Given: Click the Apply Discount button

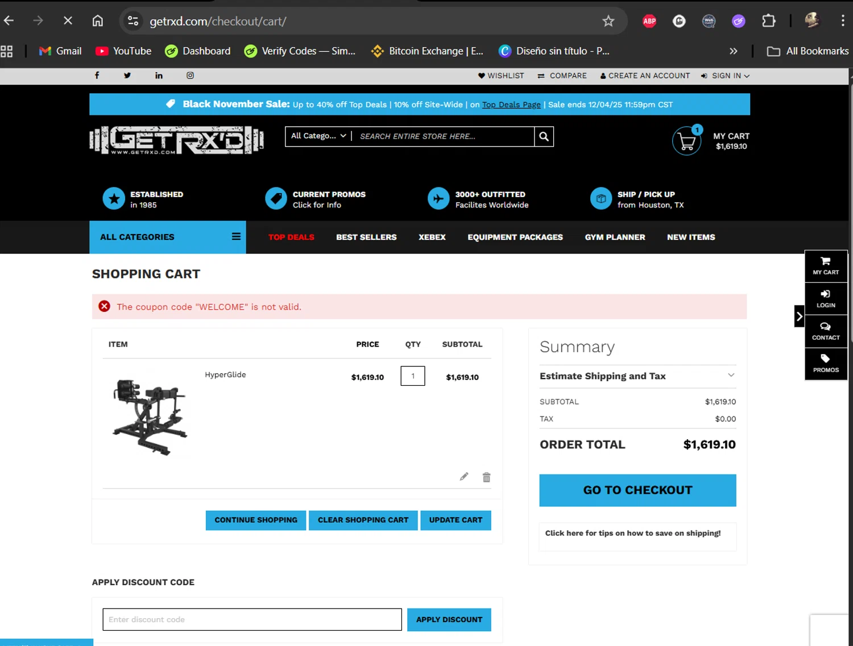Looking at the screenshot, I should tap(449, 620).
